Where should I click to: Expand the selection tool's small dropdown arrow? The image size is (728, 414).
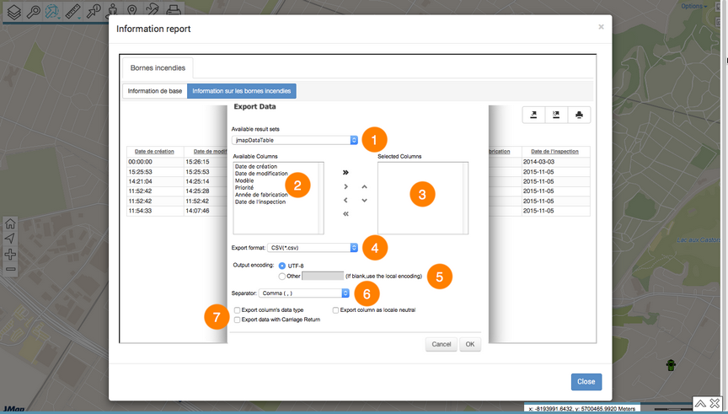60,18
